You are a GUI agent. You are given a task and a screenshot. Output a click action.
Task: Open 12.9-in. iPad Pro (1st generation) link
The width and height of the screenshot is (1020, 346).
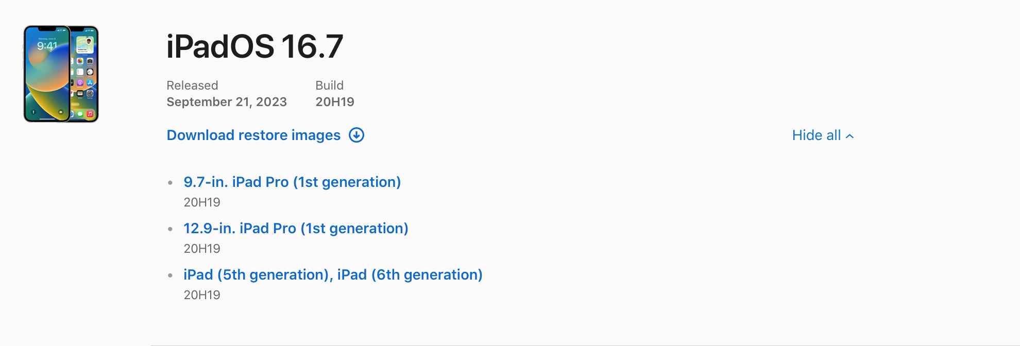click(x=296, y=229)
